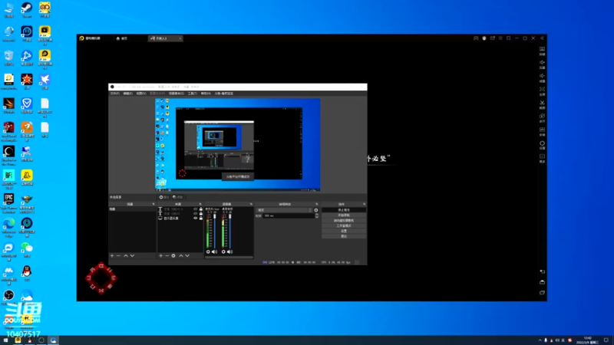This screenshot has width=614, height=345.
Task: Click the Stop Streaming button in OBS Controls
Action: [x=344, y=210]
